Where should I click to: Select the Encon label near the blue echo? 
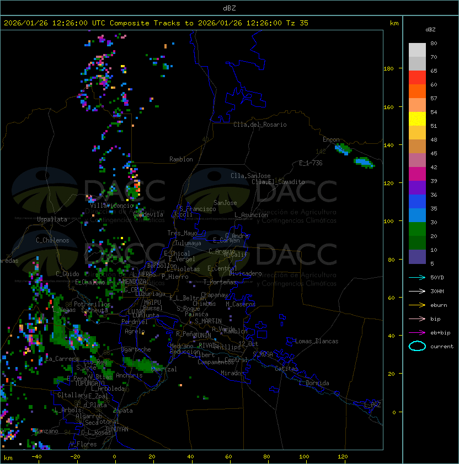pyautogui.click(x=331, y=139)
